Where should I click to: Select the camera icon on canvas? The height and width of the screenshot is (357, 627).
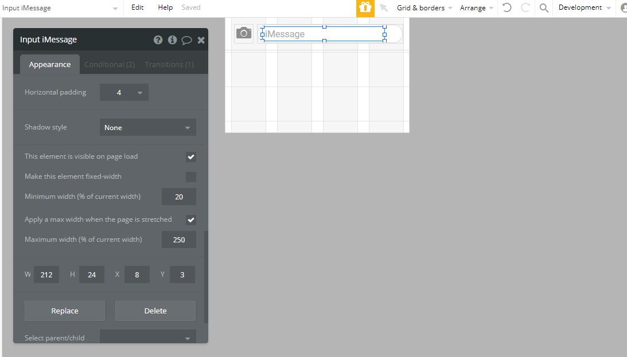click(x=244, y=33)
